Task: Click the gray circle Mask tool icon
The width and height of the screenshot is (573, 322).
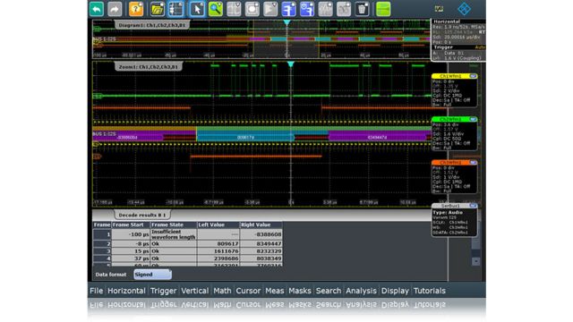Action: [x=252, y=9]
